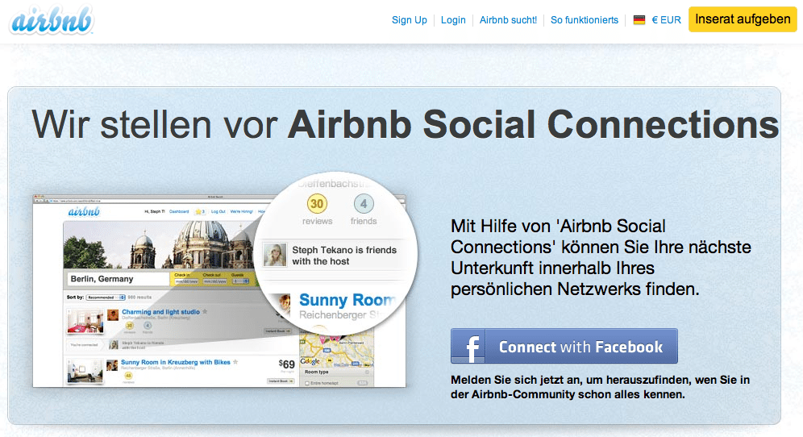Click 'Sunny Room in Kreuzberg with Bikes' listing
Screen dimensions: 803x437
pos(176,362)
